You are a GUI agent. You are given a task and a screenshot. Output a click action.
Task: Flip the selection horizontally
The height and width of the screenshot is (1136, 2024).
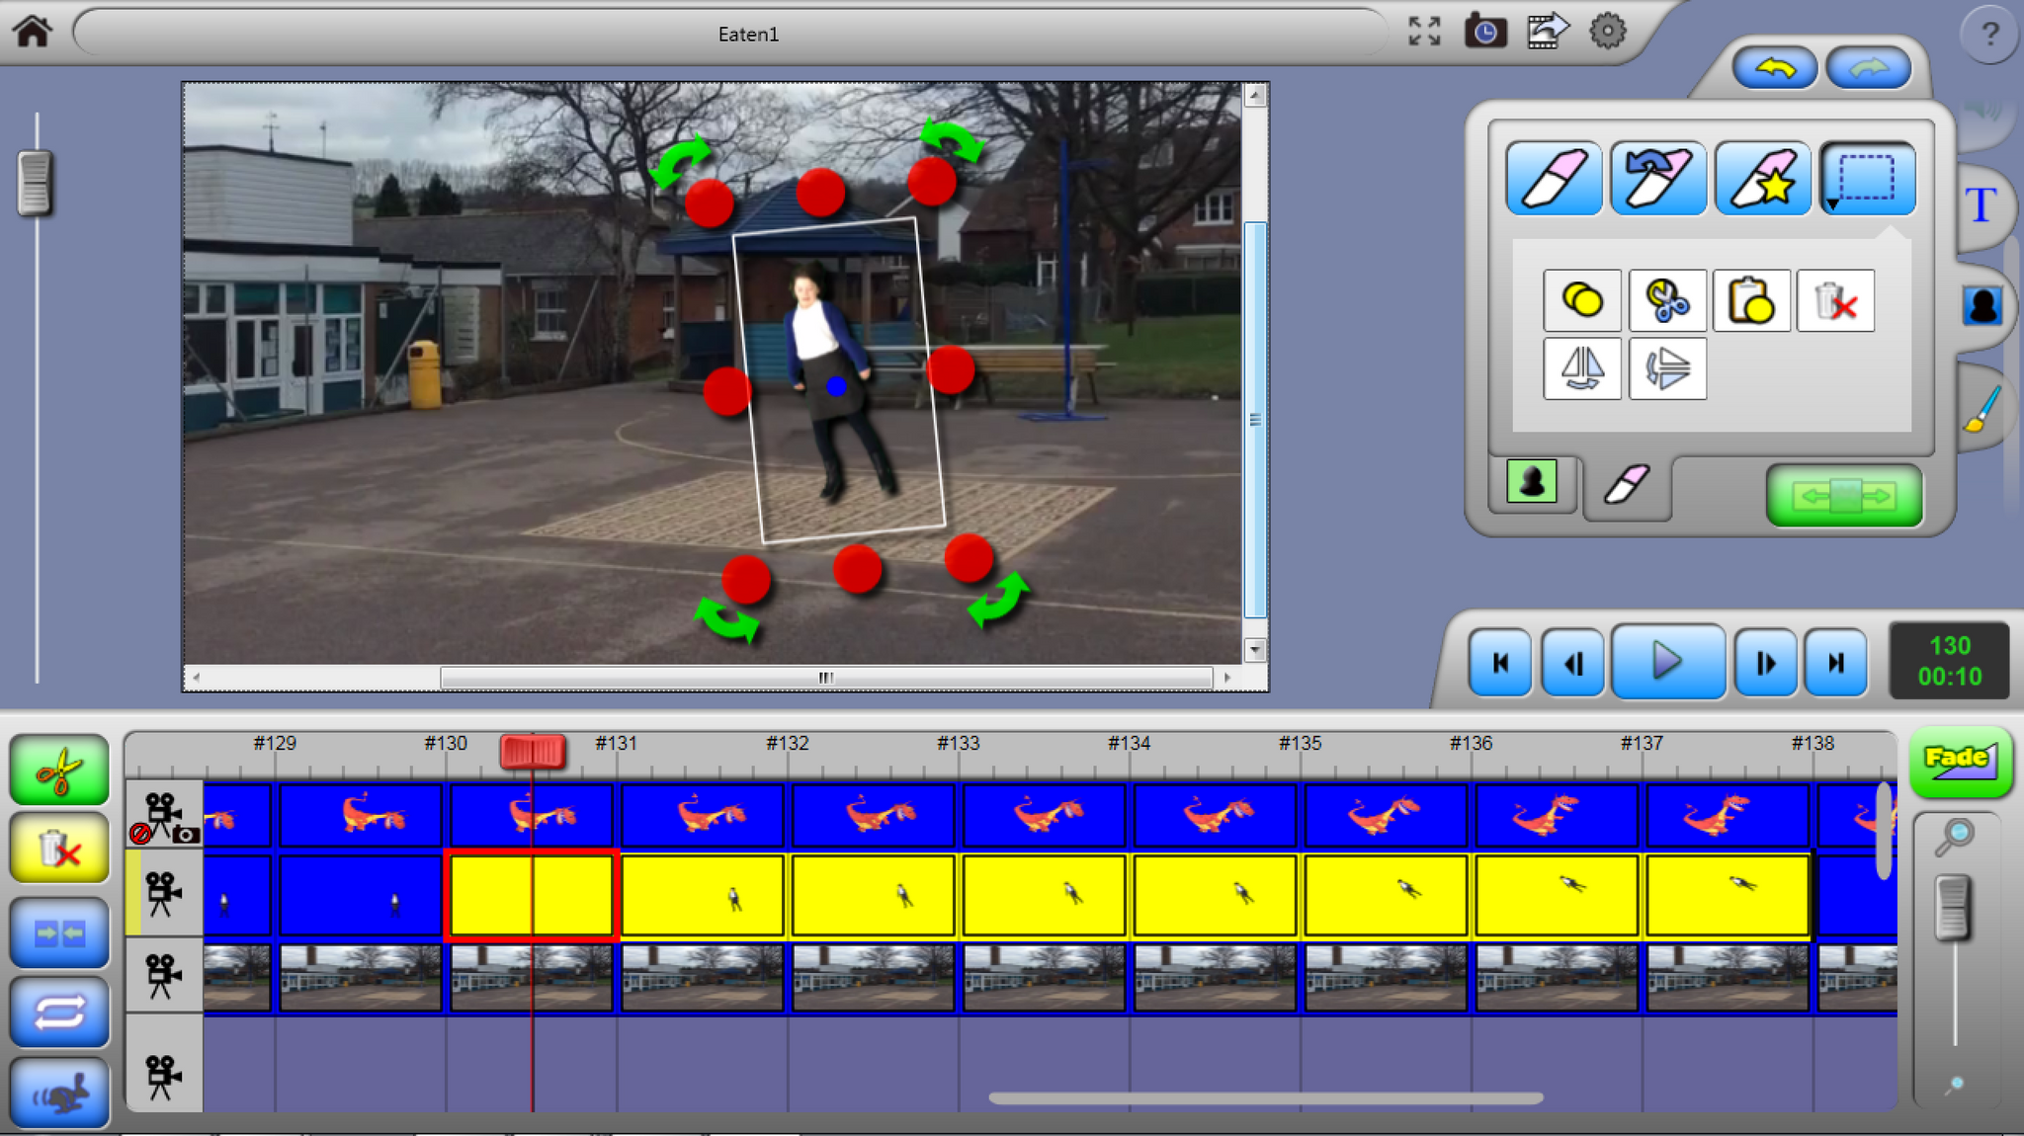[x=1581, y=367]
